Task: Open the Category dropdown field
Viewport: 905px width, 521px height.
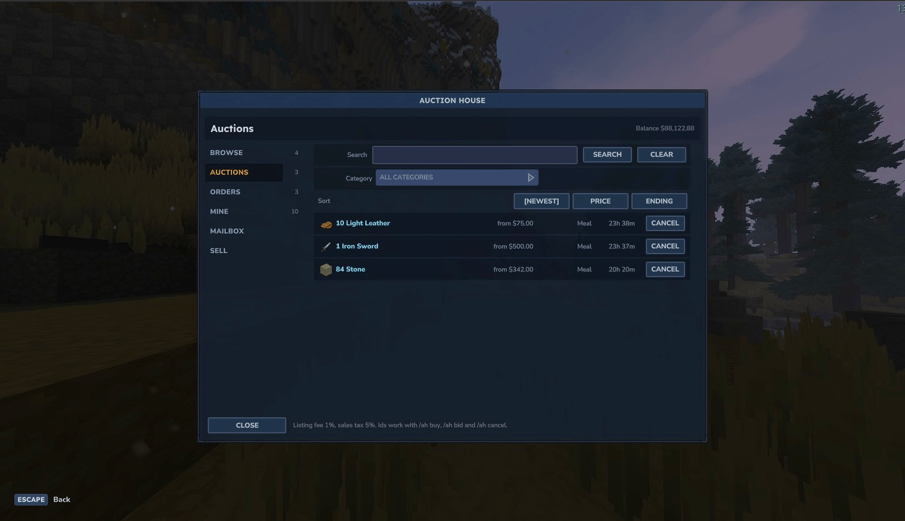Action: (x=457, y=178)
